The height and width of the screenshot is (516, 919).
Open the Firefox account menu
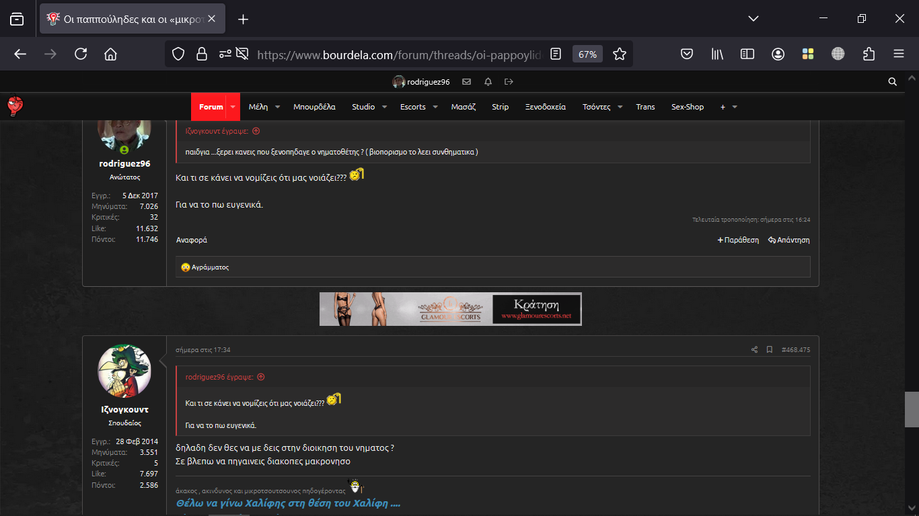[778, 54]
